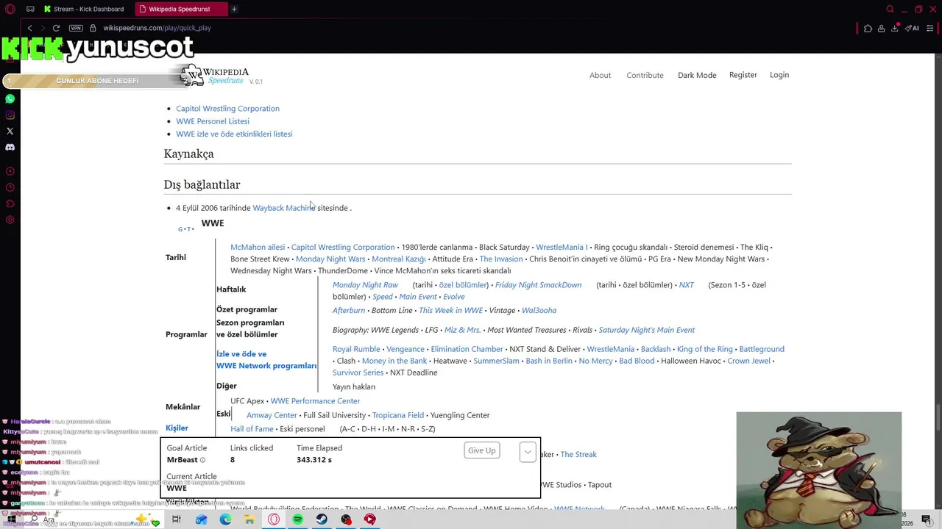Open the Friday Night SmackDown link
942x529 pixels.
(x=538, y=285)
